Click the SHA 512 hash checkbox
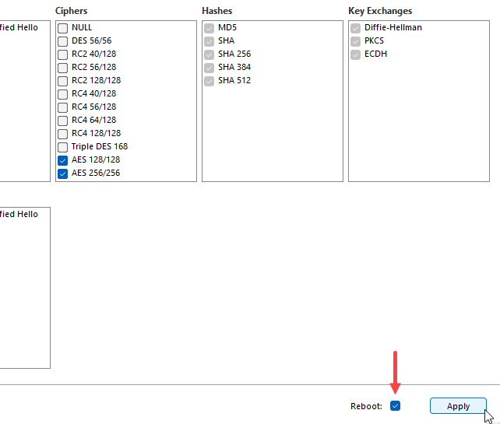Screen dimensions: 500x424 point(209,80)
